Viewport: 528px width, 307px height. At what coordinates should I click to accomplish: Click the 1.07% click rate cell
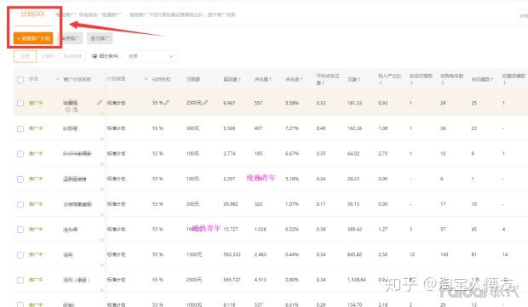click(x=291, y=204)
